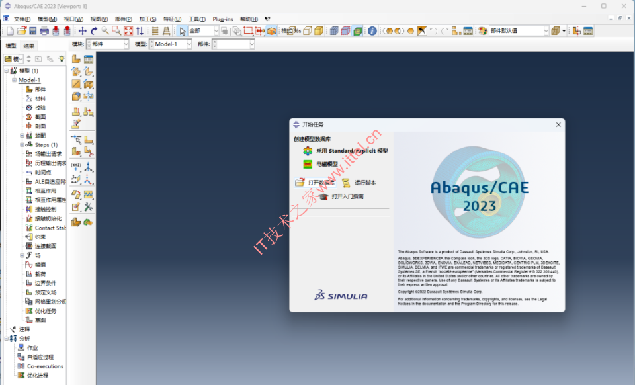Click the Auto-fit view icon

(128, 31)
